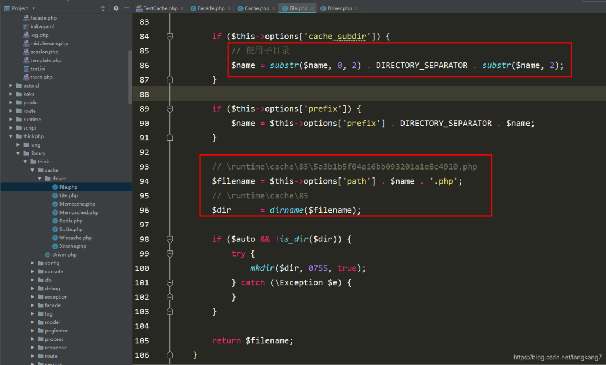
Task: Click the Memcached.php file icon
Action: [x=56, y=212]
